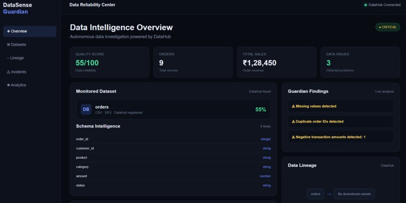406x203 pixels.
Task: Select the orders monitored dataset row
Action: pos(173,110)
